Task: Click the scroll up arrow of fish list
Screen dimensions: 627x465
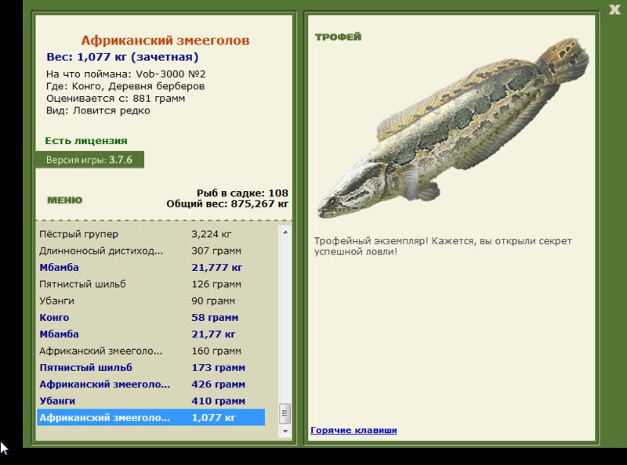Action: point(285,232)
